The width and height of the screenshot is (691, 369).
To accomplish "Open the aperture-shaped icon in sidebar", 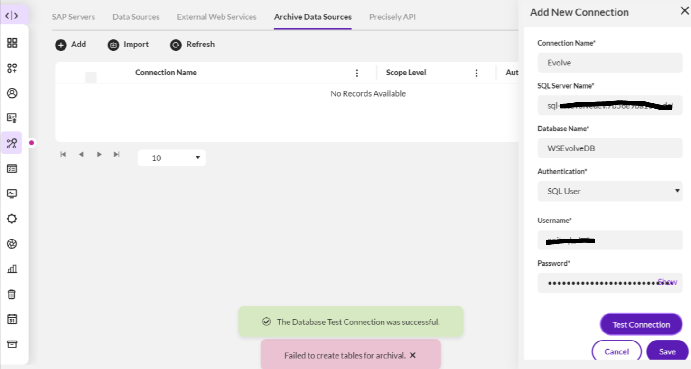I will coord(12,244).
